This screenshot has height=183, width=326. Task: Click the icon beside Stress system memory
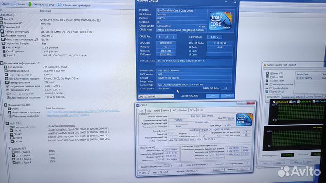pos(267,84)
